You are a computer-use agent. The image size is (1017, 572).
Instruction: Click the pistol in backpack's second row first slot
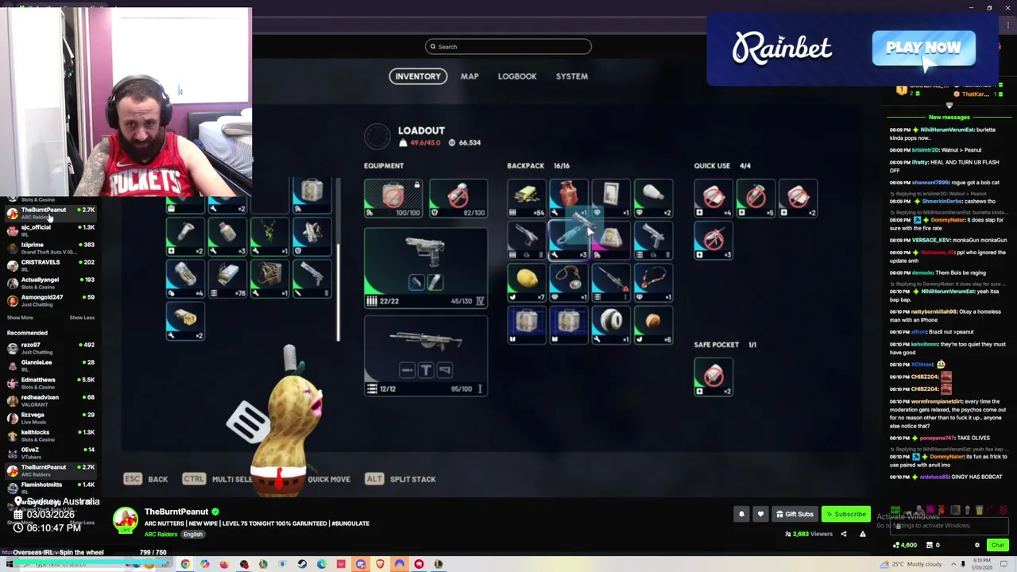[x=527, y=240]
